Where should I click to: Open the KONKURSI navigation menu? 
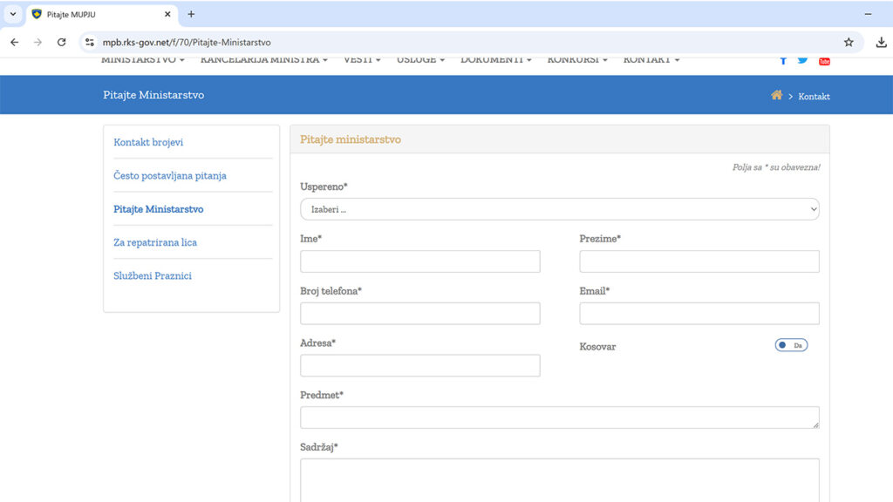[x=577, y=60]
